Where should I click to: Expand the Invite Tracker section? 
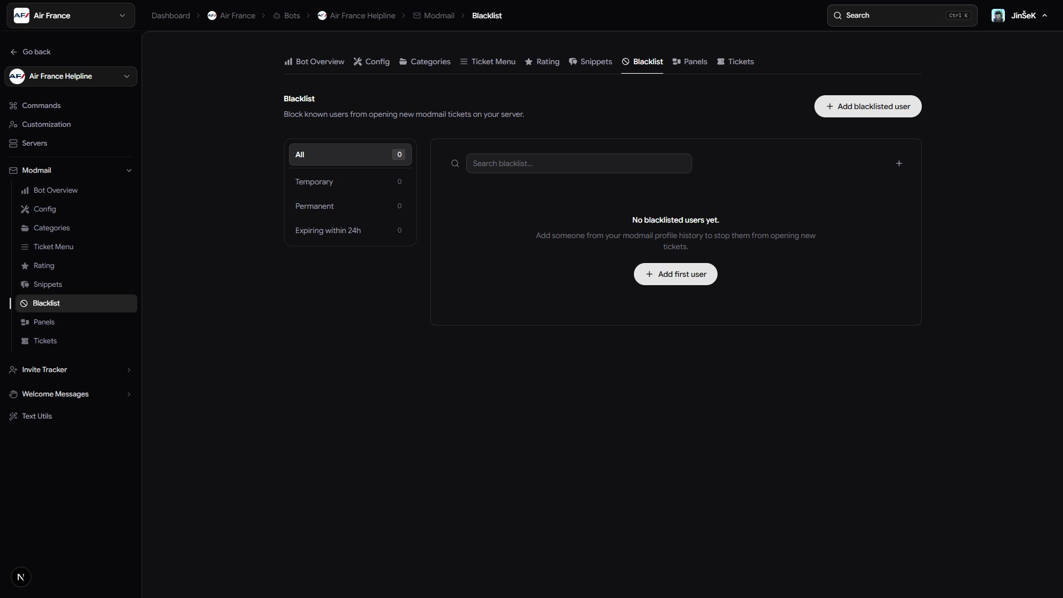pos(71,370)
